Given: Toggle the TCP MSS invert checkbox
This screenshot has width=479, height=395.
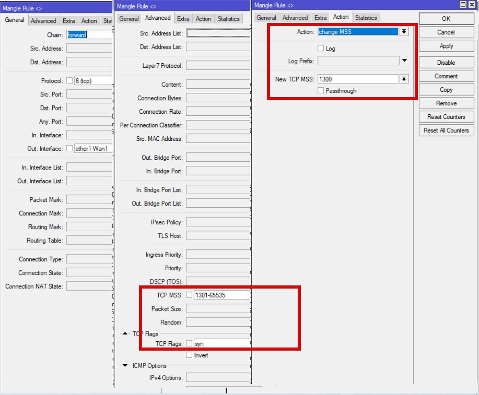Looking at the screenshot, I should (x=189, y=295).
